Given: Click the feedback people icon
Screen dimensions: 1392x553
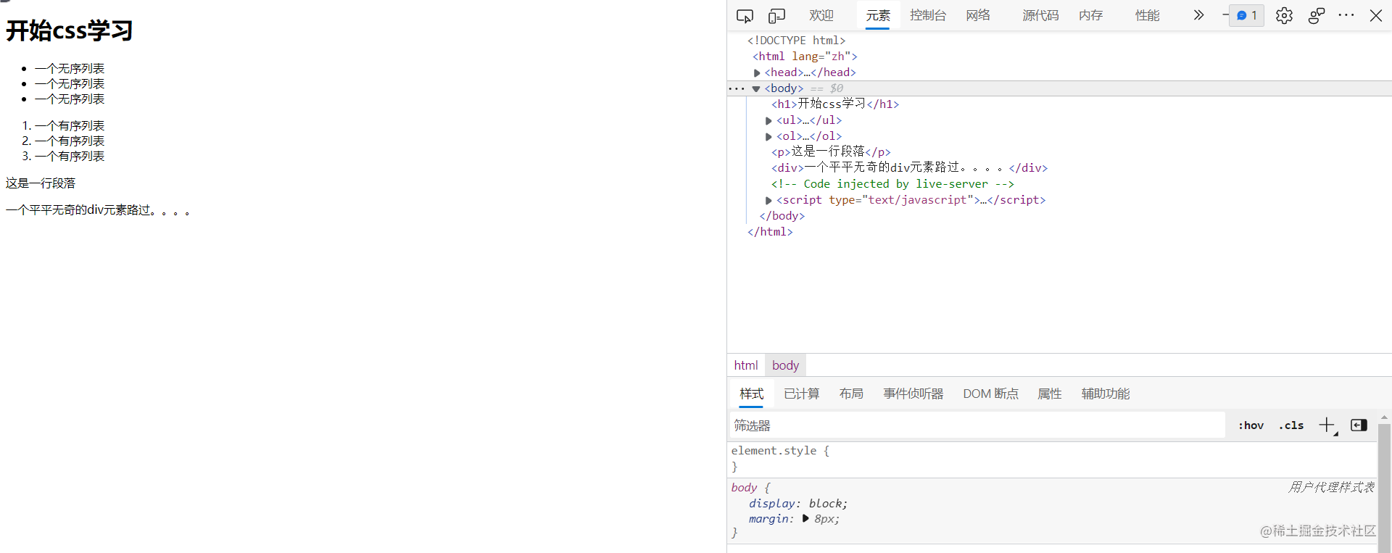Looking at the screenshot, I should click(1317, 15).
